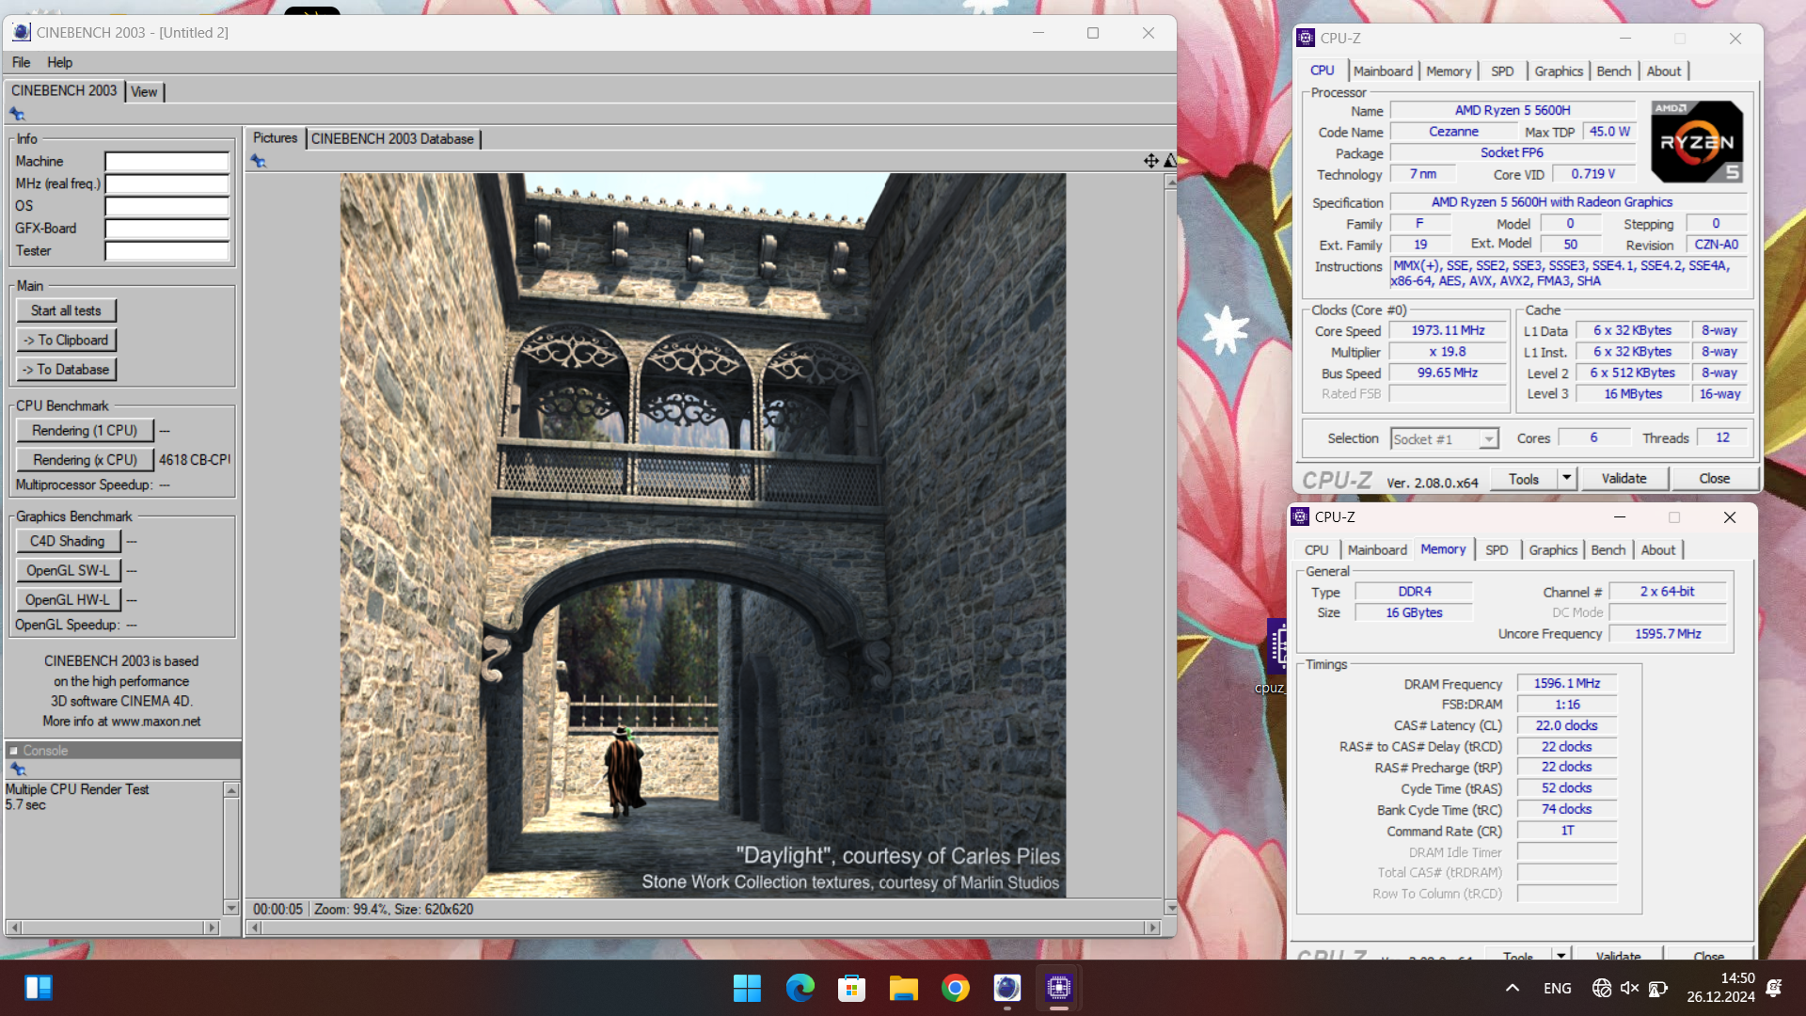Open the widgets panel icon on taskbar

point(39,988)
